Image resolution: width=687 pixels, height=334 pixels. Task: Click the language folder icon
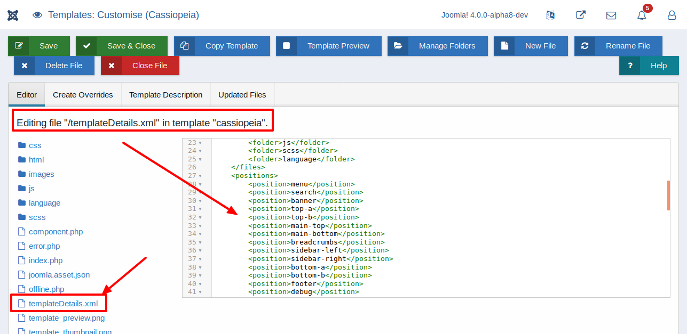pos(22,202)
